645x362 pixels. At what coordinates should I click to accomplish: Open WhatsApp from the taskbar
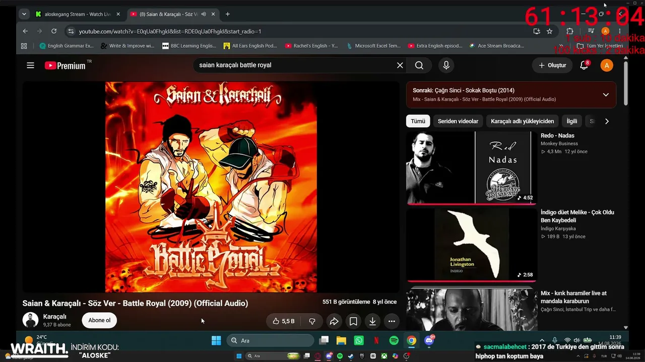tap(359, 340)
